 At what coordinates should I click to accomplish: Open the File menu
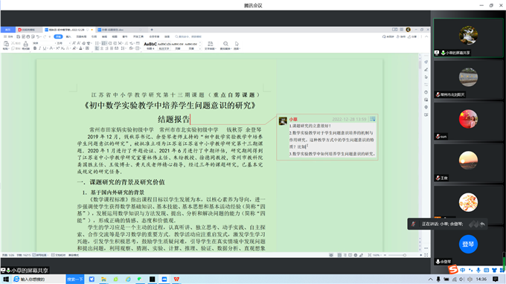8,36
